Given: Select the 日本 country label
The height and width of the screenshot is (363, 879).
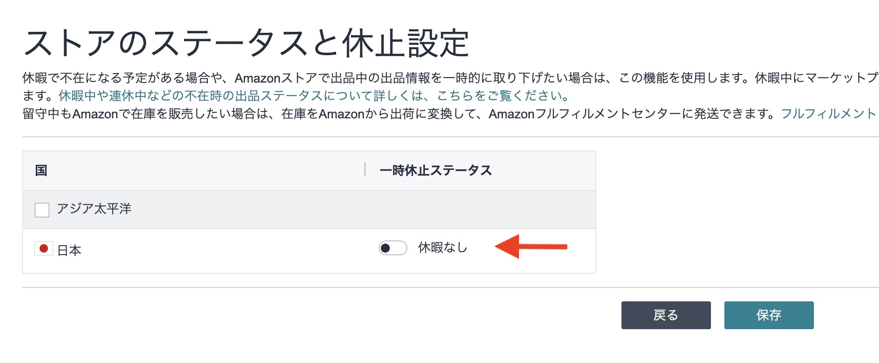Looking at the screenshot, I should coord(69,250).
